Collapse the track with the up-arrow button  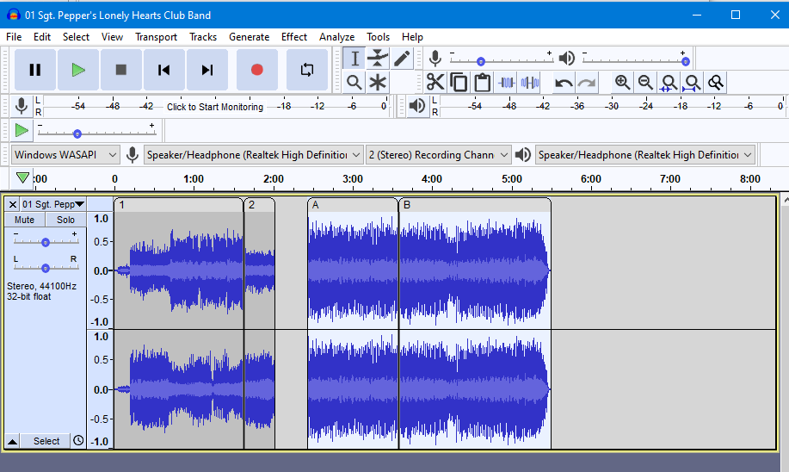pos(13,441)
